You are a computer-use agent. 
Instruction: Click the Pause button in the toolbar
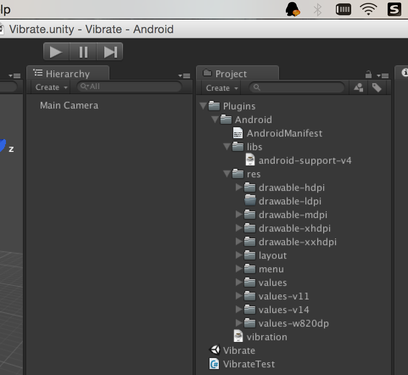(x=83, y=51)
